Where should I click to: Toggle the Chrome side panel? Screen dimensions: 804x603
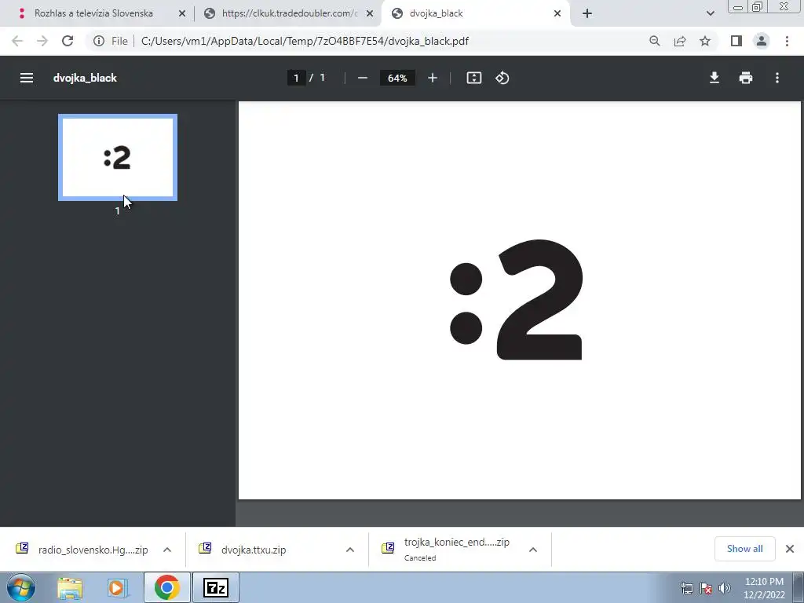(x=736, y=41)
